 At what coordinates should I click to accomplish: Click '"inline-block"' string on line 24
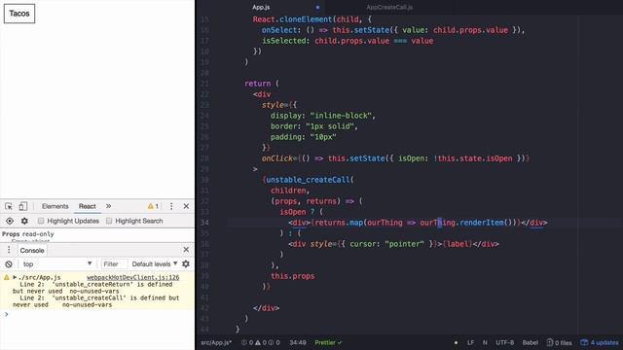point(341,116)
